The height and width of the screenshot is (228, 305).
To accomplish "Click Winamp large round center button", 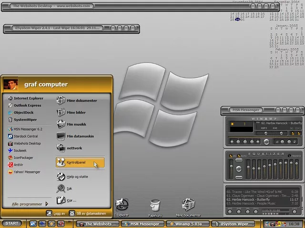I will 266,142.
